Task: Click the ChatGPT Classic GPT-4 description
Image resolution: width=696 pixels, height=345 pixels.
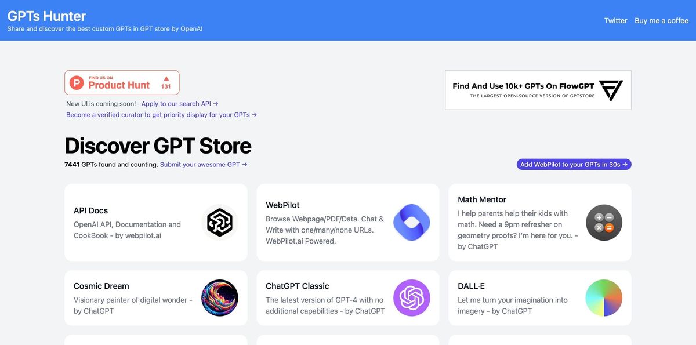Action: point(325,305)
